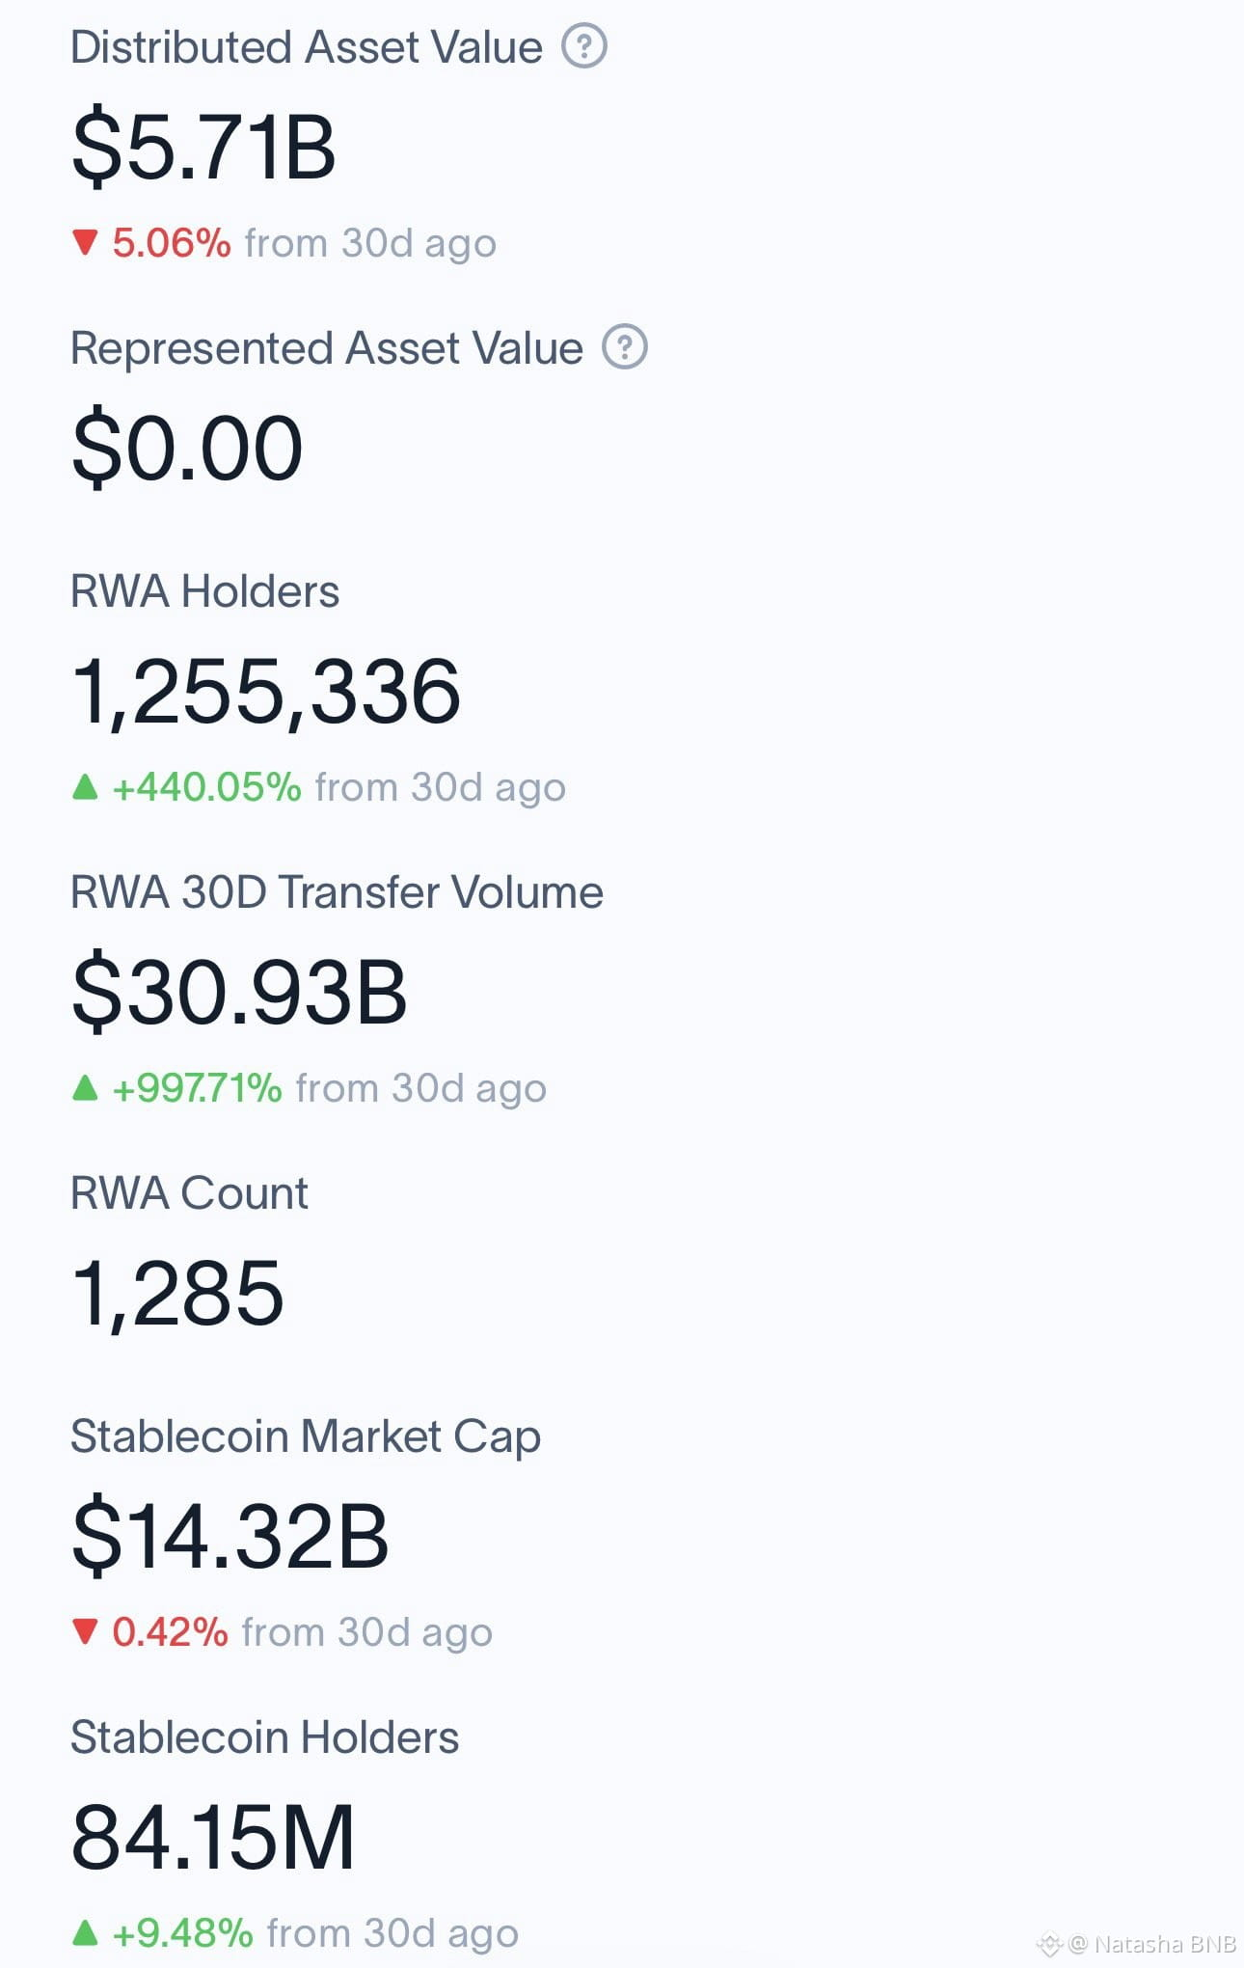
Task: Select the $30.93B transfer volume figure
Action: [x=239, y=992]
